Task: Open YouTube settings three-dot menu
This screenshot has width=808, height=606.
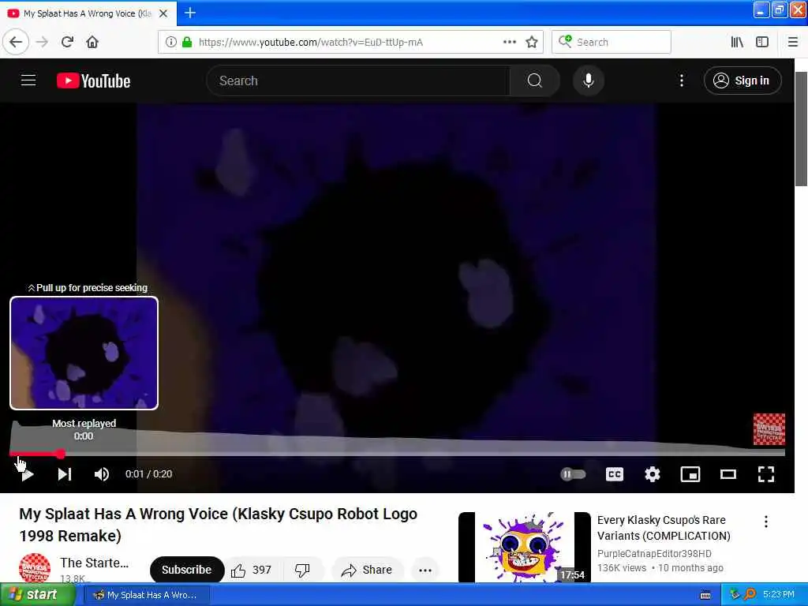Action: coord(681,80)
